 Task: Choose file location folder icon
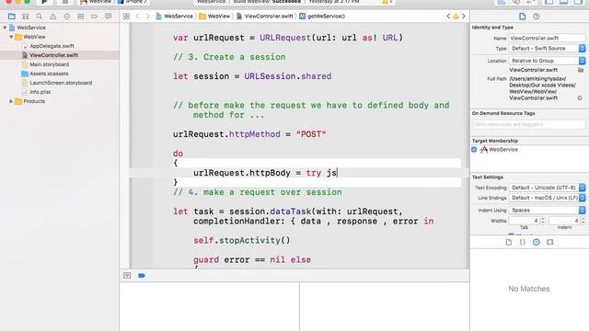(x=581, y=70)
